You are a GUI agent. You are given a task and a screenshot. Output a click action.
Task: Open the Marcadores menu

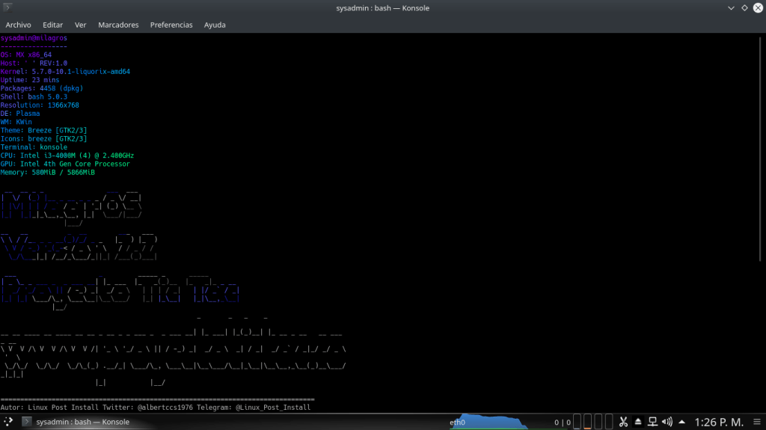(x=118, y=25)
